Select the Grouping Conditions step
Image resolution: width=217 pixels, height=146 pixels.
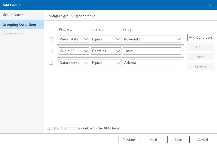[20, 24]
